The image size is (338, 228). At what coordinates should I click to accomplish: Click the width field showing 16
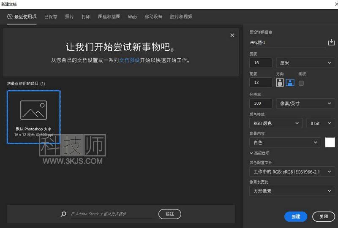[261, 63]
